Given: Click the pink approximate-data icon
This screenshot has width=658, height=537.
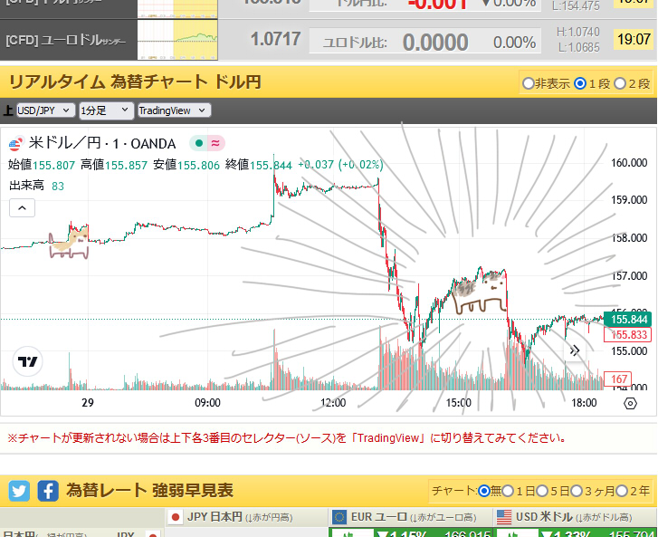Looking at the screenshot, I should (x=215, y=144).
